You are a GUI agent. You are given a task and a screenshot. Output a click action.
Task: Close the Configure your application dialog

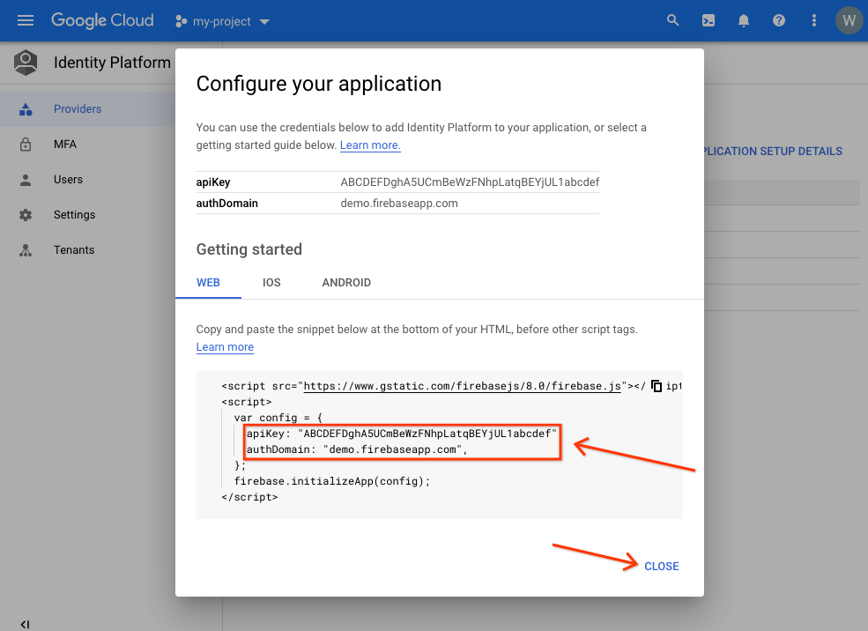[x=661, y=566]
